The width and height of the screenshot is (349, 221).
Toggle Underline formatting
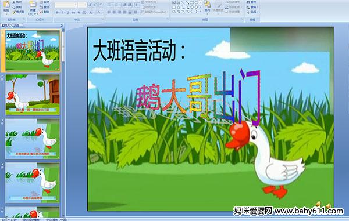(x=67, y=12)
